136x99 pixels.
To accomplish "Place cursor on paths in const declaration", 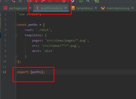I will tap(33, 25).
